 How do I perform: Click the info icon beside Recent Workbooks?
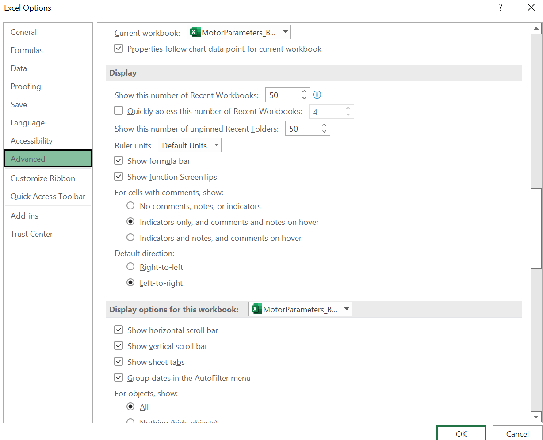[x=317, y=95]
